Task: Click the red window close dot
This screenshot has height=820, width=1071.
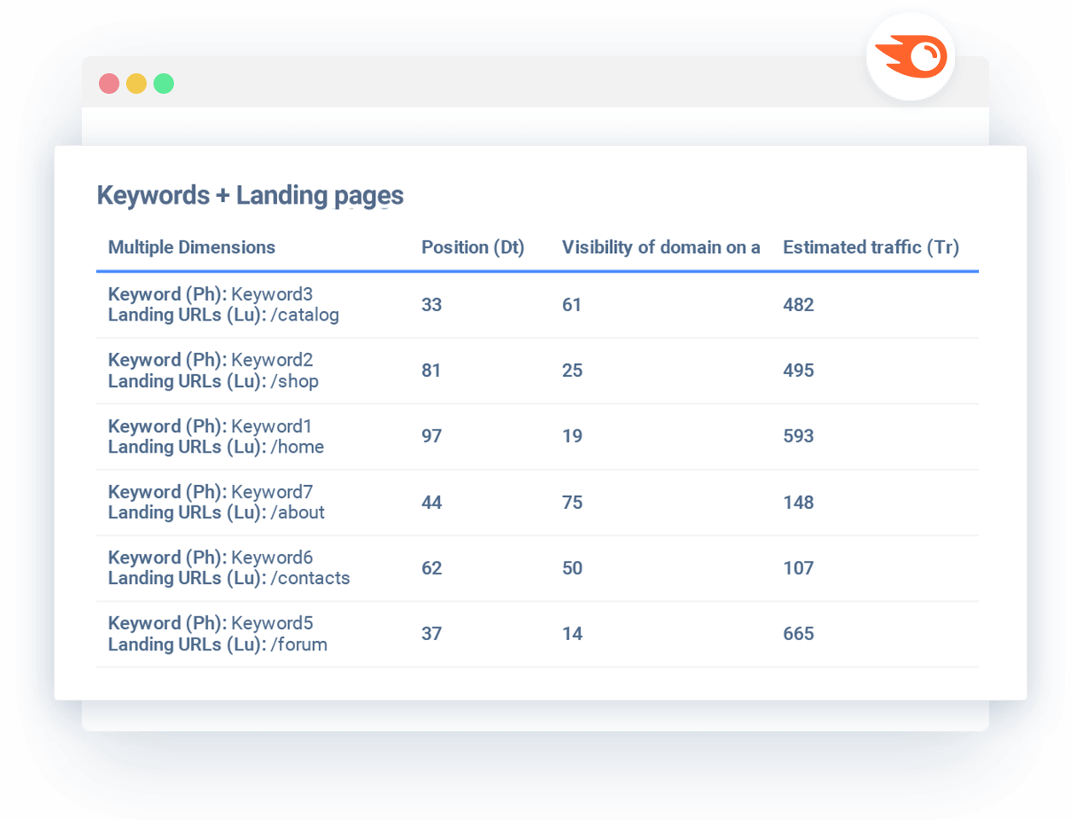Action: coord(109,84)
